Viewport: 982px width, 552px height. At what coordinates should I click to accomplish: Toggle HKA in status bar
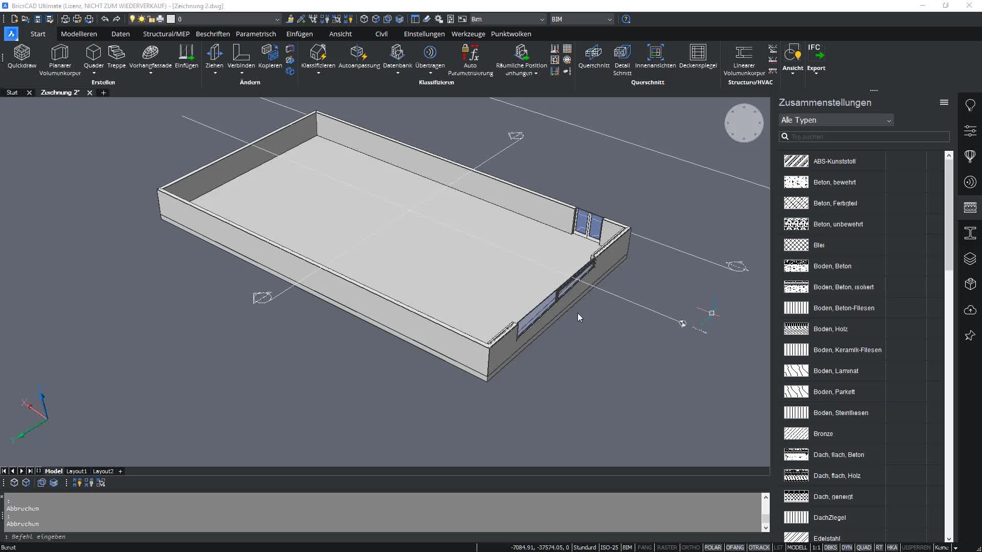coord(892,547)
